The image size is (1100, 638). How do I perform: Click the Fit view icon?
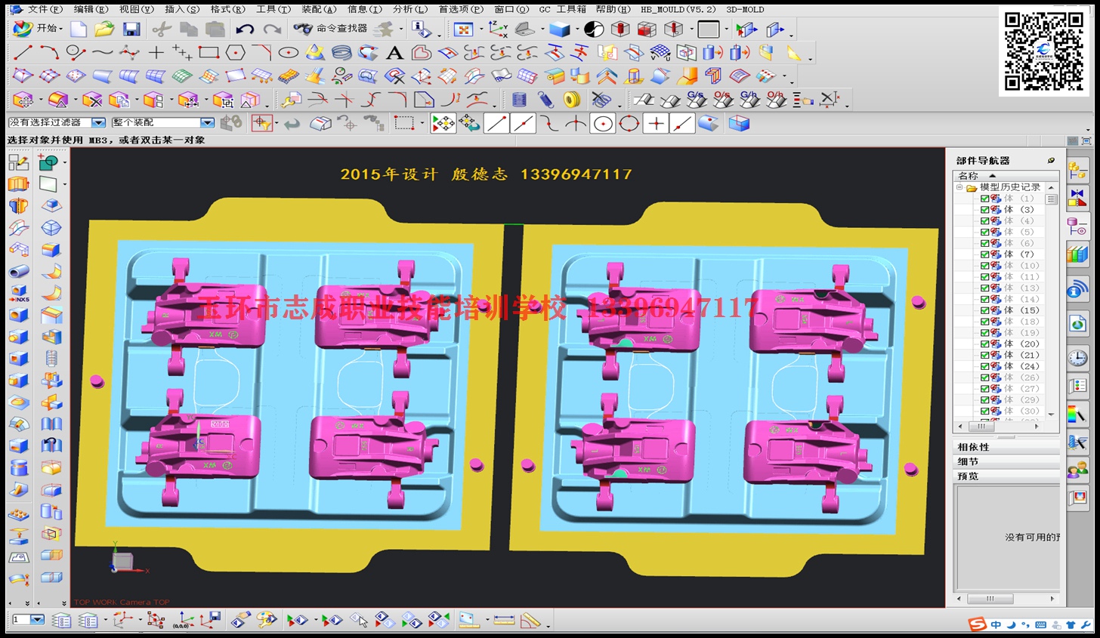pyautogui.click(x=463, y=29)
